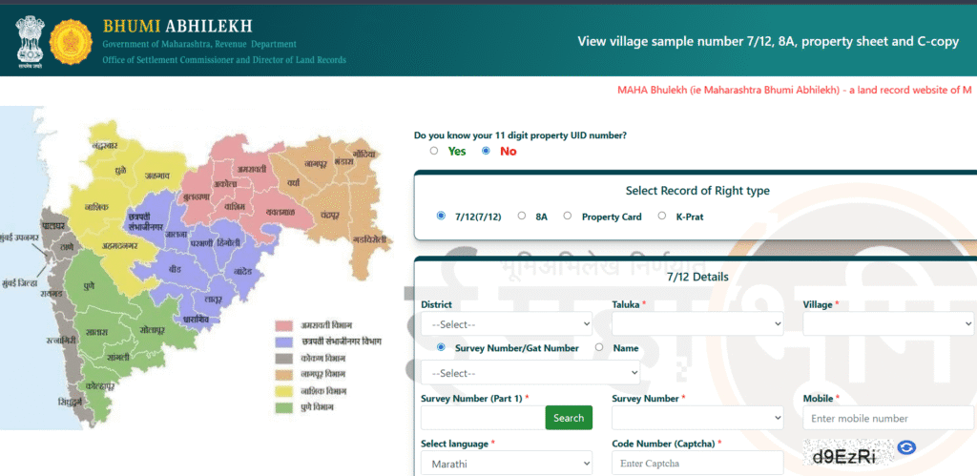977x476 pixels.
Task: Click the green पुणे विभाग legend swatch
Action: click(284, 408)
